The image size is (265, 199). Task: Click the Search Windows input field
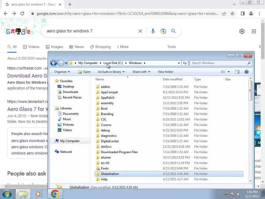click(x=219, y=63)
